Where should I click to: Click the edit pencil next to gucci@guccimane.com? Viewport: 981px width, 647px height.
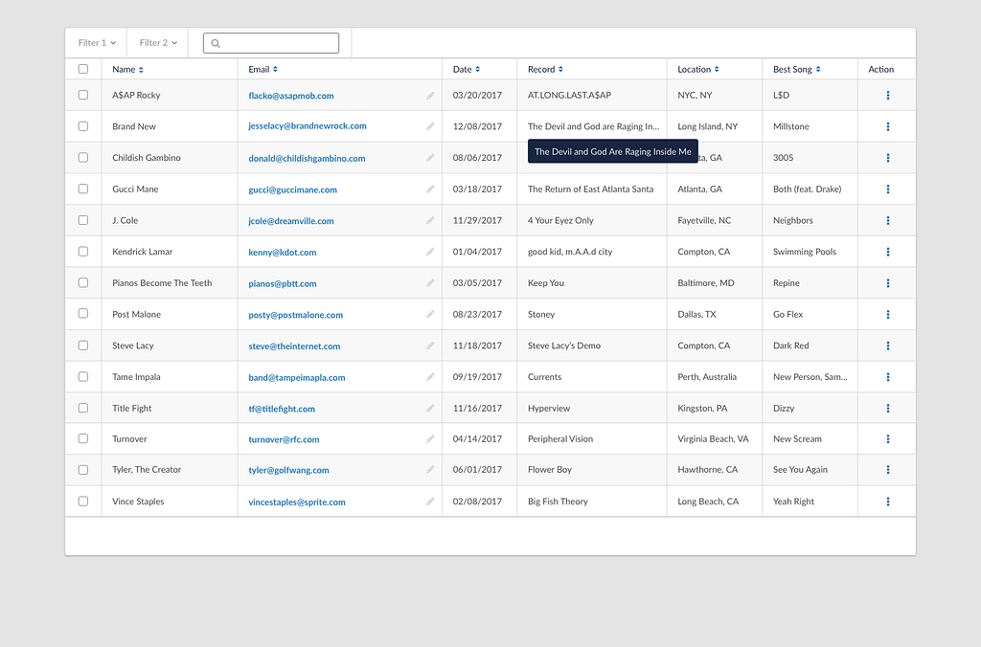pos(430,190)
